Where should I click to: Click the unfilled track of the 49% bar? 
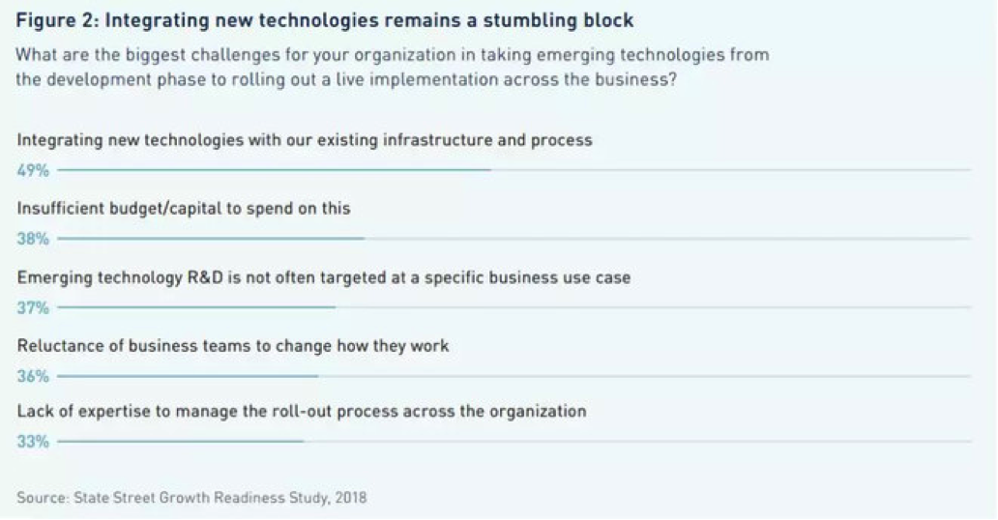pyautogui.click(x=730, y=170)
